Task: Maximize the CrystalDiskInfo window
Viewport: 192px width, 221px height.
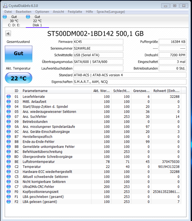Action: 175,6
